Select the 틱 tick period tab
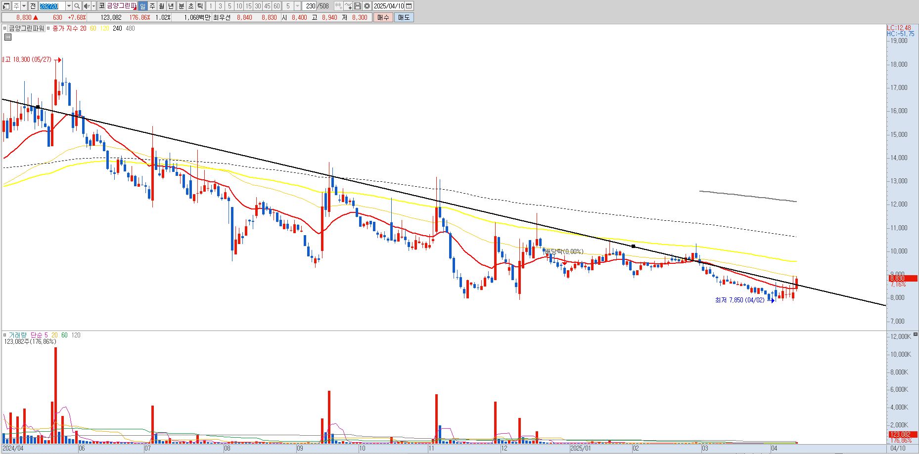This screenshot has width=919, height=454. [200, 6]
